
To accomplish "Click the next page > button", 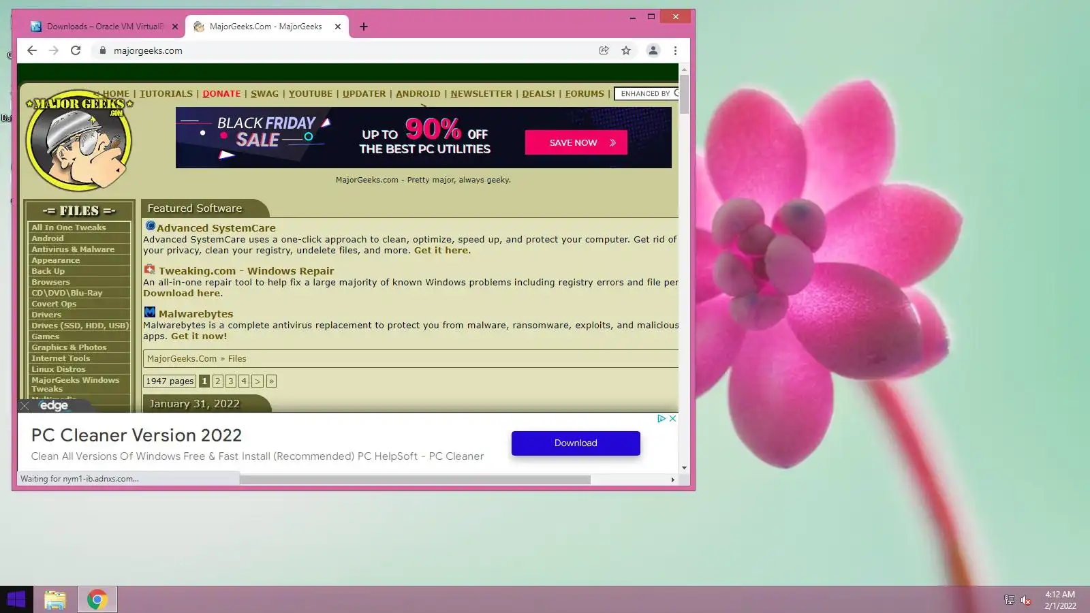I will [258, 381].
